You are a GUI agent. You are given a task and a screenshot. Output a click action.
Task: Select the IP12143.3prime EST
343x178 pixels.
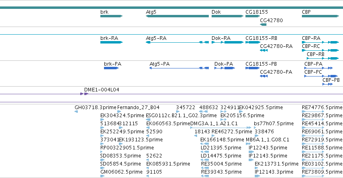[257, 176]
